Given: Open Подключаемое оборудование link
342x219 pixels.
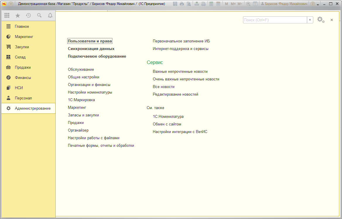Looking at the screenshot, I should 97,56.
